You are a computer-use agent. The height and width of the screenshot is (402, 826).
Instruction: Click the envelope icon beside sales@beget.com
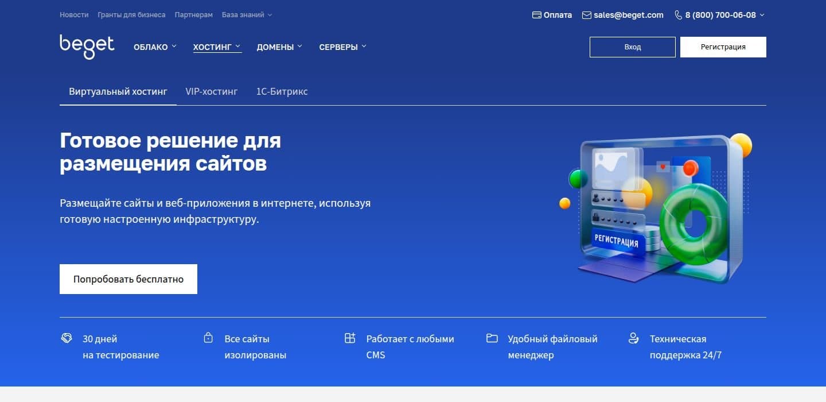click(587, 16)
